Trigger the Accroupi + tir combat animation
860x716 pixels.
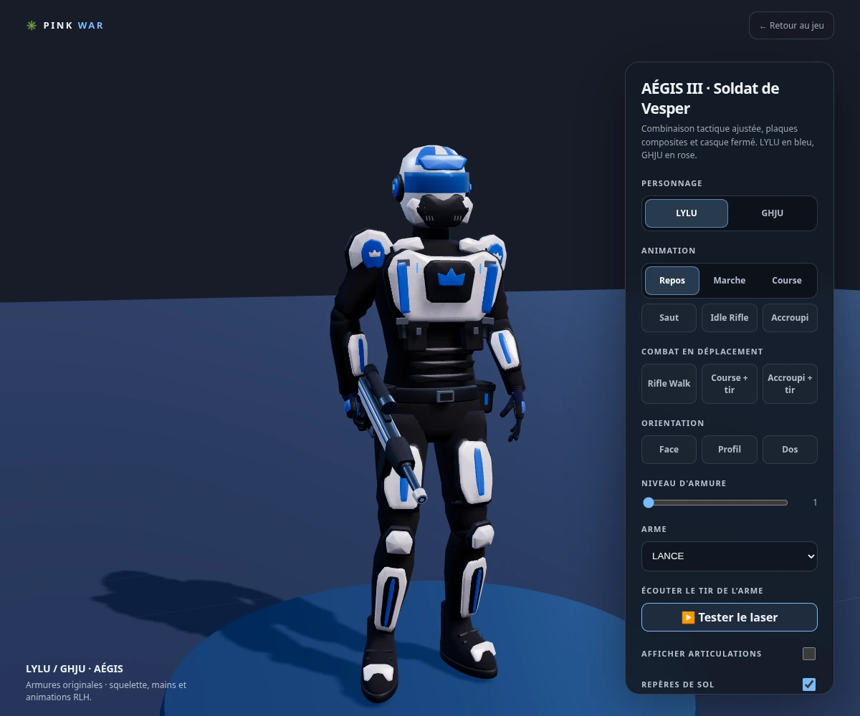[790, 384]
